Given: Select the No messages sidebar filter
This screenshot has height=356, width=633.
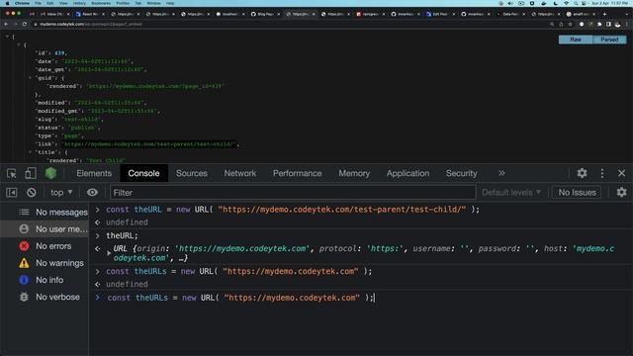Looking at the screenshot, I should tap(45, 212).
